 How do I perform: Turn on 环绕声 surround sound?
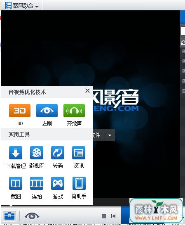click(74, 111)
